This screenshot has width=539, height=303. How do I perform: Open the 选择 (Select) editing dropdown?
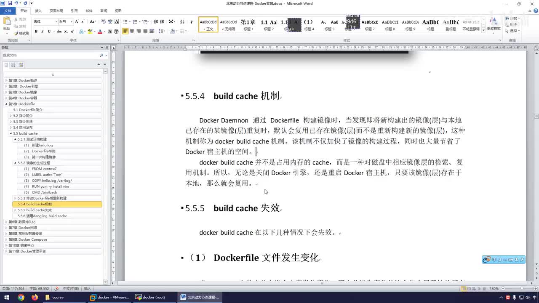(x=513, y=31)
